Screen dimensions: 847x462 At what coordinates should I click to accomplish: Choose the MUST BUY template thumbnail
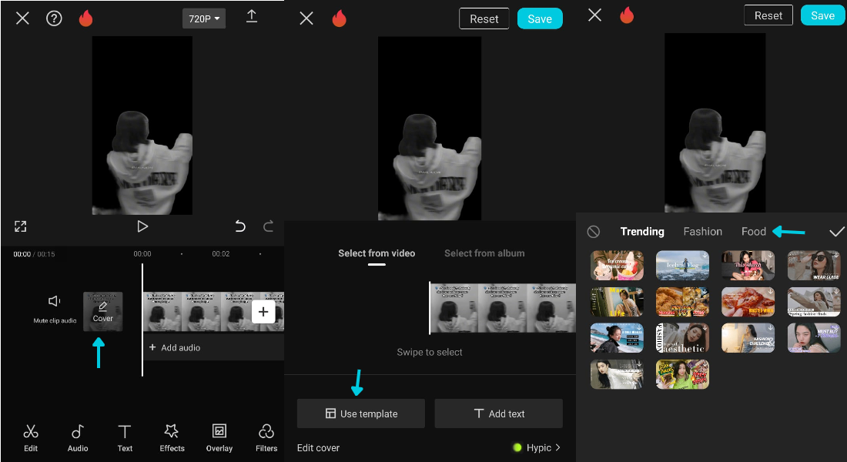click(x=814, y=338)
